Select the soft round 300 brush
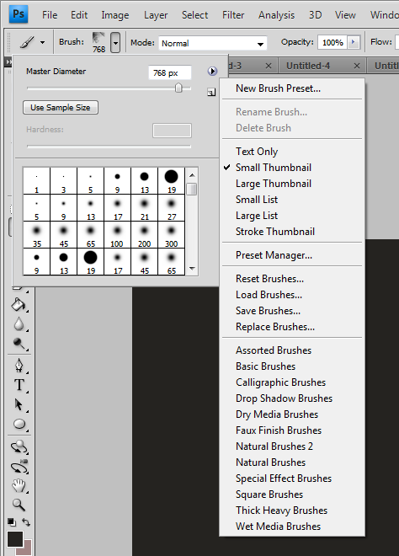 [171, 235]
